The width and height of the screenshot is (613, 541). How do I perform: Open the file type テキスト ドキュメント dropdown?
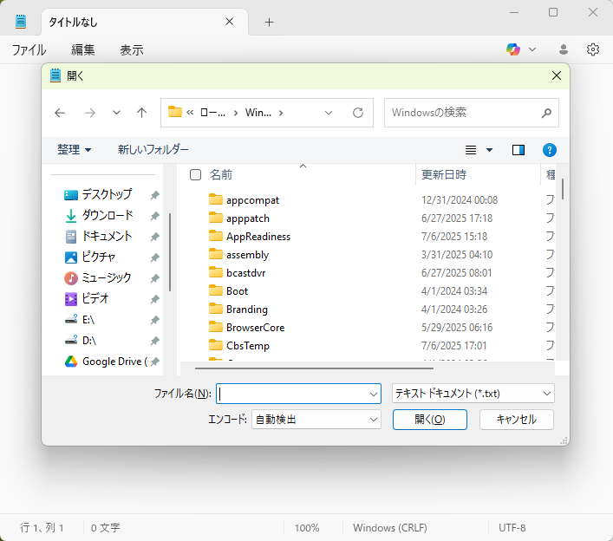coord(473,394)
